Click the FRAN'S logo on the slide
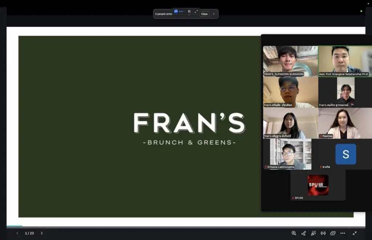This screenshot has height=240, width=372. 189,123
